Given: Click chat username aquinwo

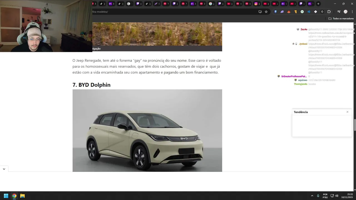Looking at the screenshot, I should pyautogui.click(x=303, y=80).
